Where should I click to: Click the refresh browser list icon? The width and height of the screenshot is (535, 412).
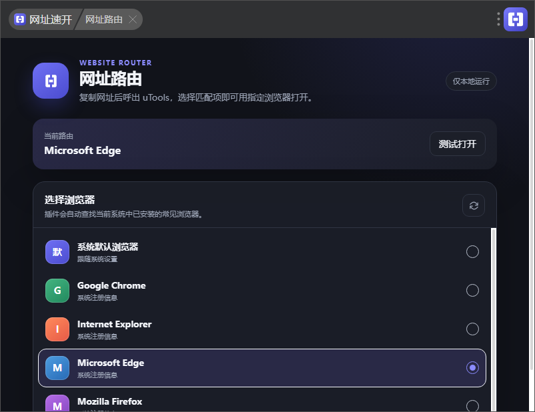(473, 205)
